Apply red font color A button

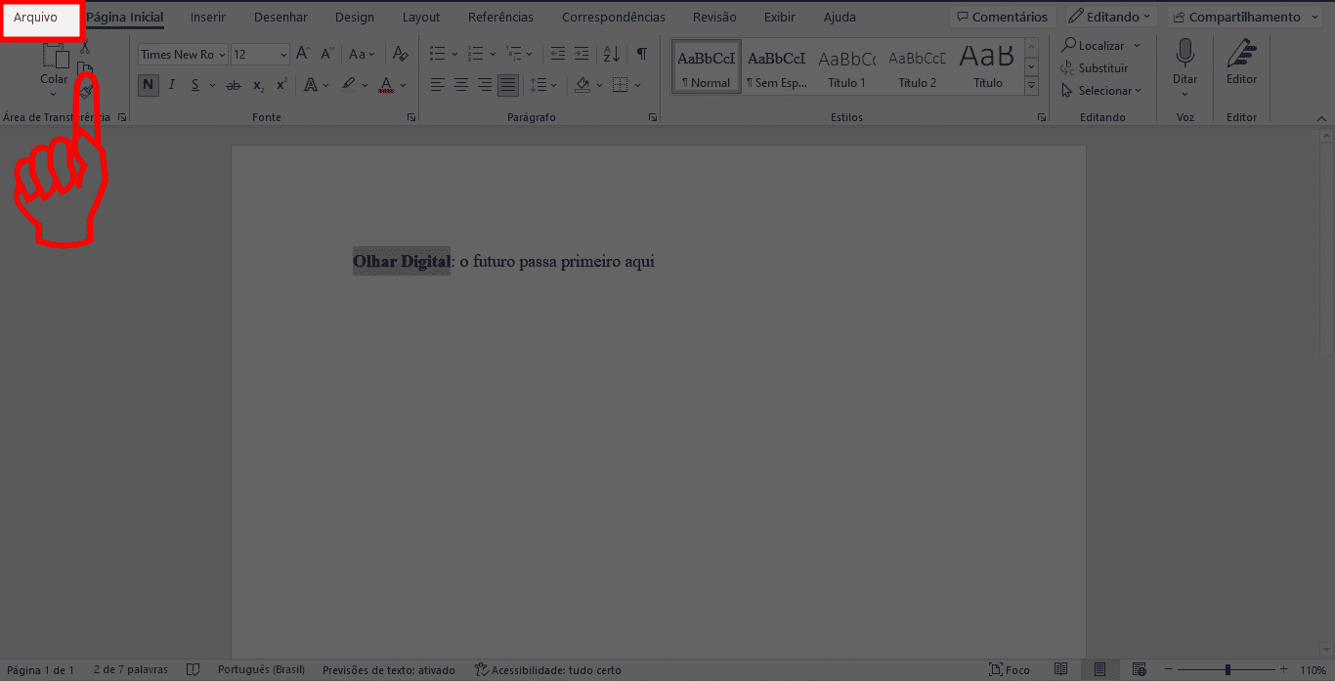[387, 86]
